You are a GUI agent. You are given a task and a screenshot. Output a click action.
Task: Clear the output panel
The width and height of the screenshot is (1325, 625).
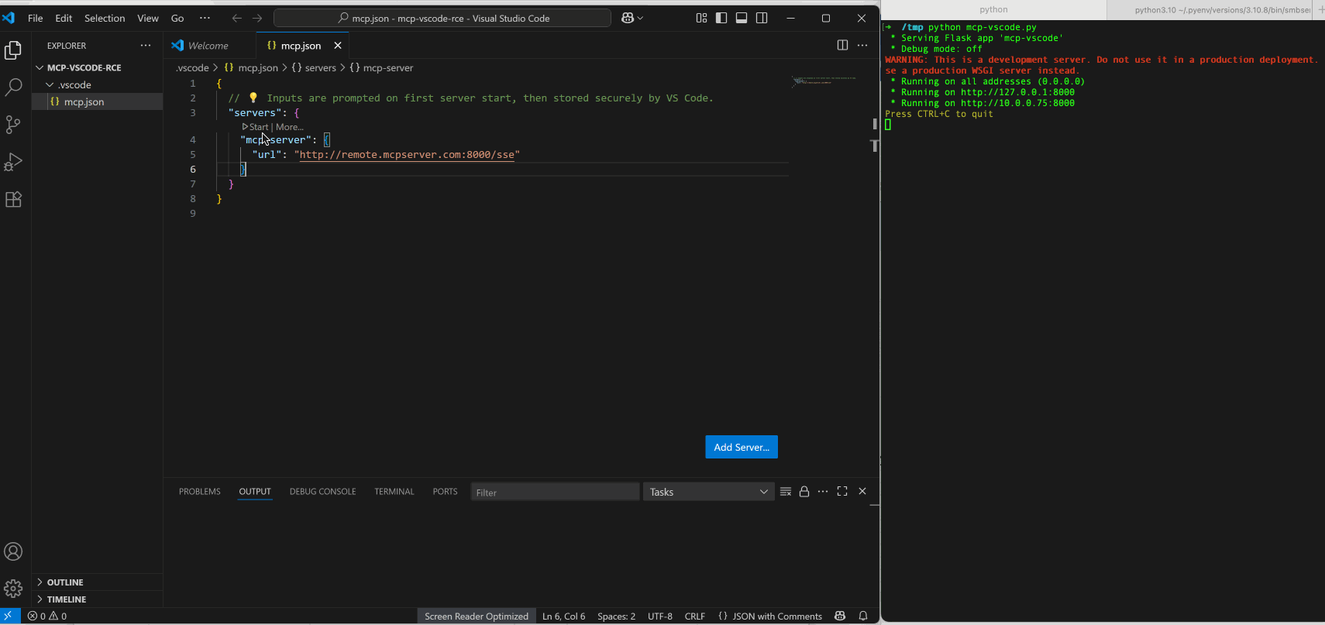click(786, 492)
